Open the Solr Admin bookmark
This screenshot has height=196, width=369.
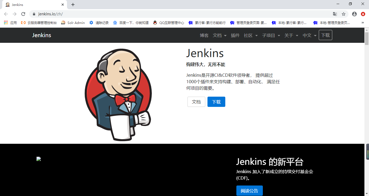pos(73,23)
